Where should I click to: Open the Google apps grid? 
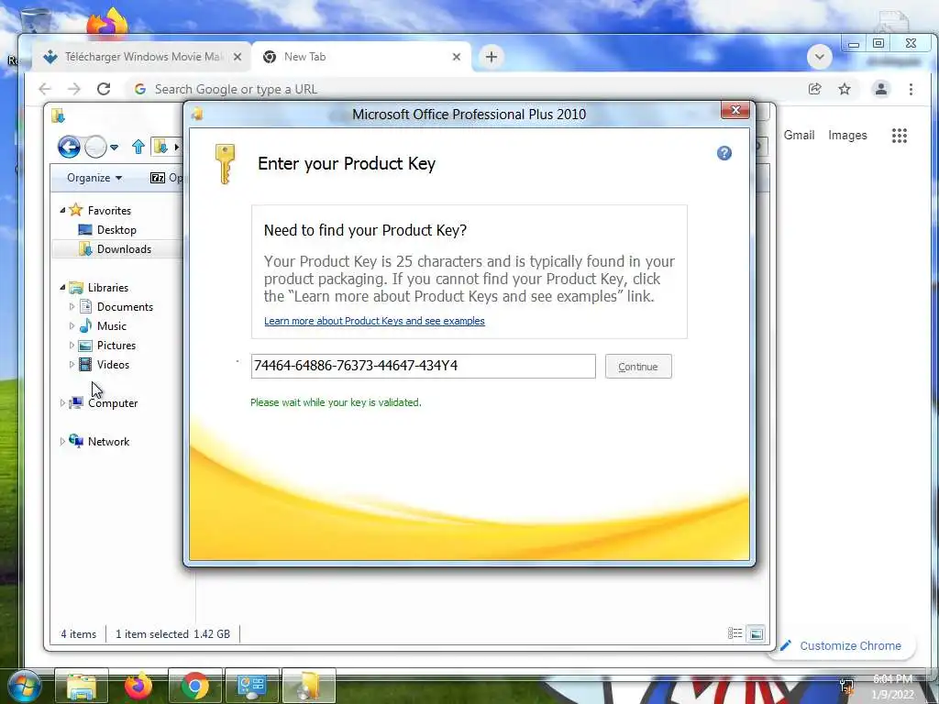tap(899, 136)
